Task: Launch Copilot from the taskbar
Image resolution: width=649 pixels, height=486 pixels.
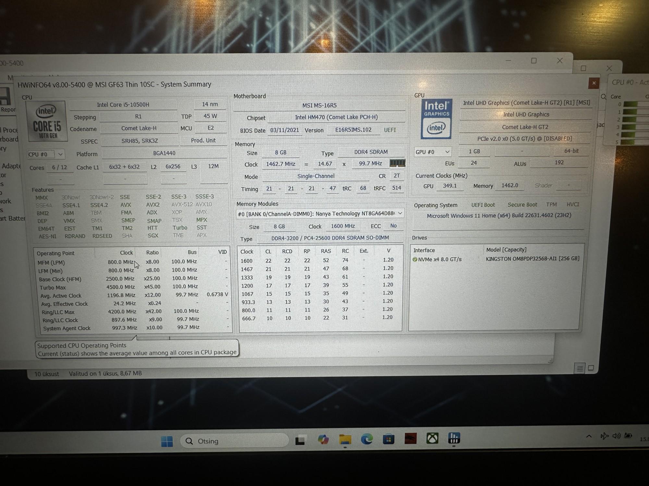Action: tap(323, 440)
